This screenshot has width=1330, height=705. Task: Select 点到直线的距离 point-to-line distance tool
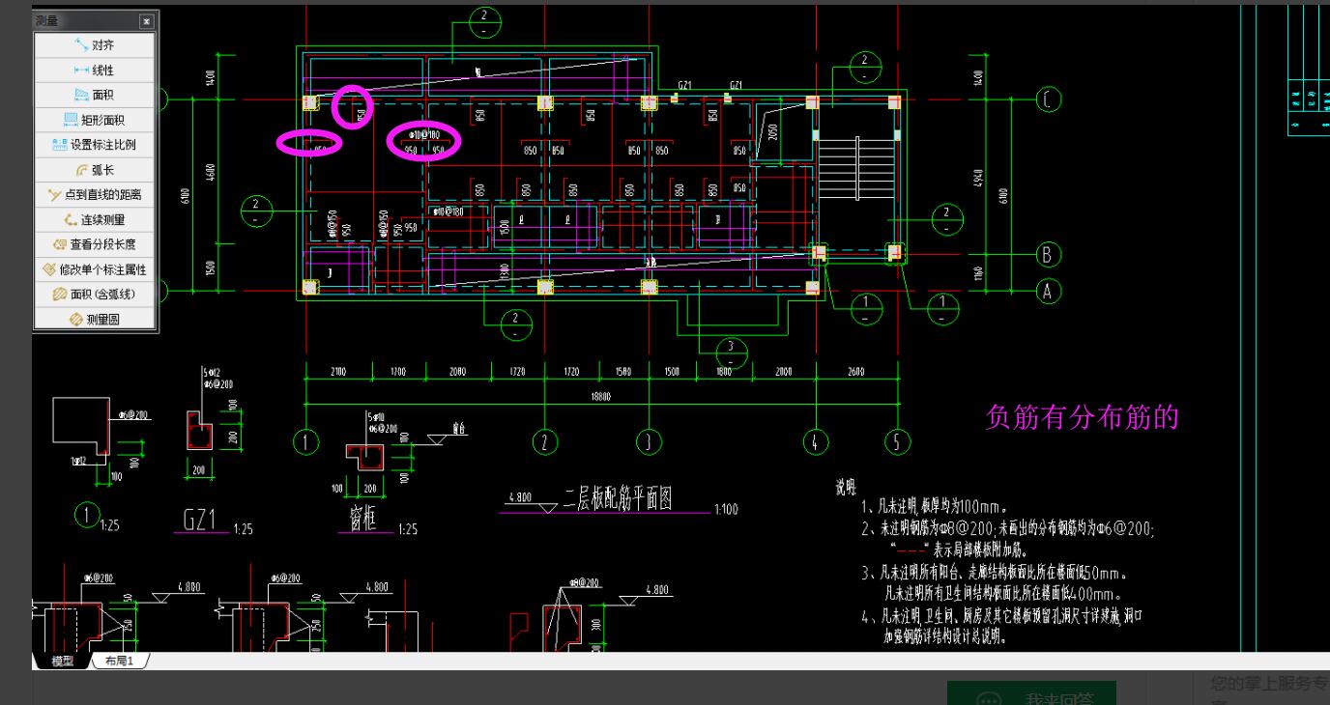click(x=96, y=195)
